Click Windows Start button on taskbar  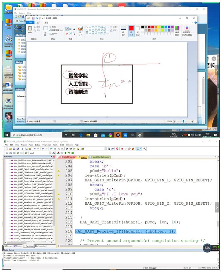click(7, 135)
